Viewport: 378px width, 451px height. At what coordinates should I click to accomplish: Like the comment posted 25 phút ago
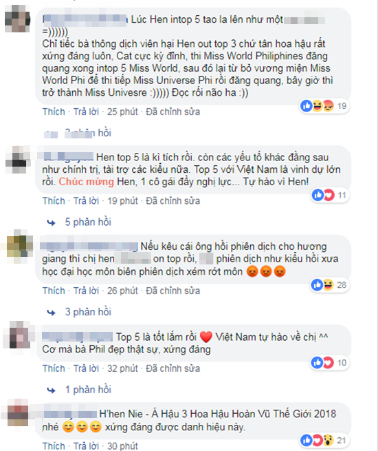[54, 112]
